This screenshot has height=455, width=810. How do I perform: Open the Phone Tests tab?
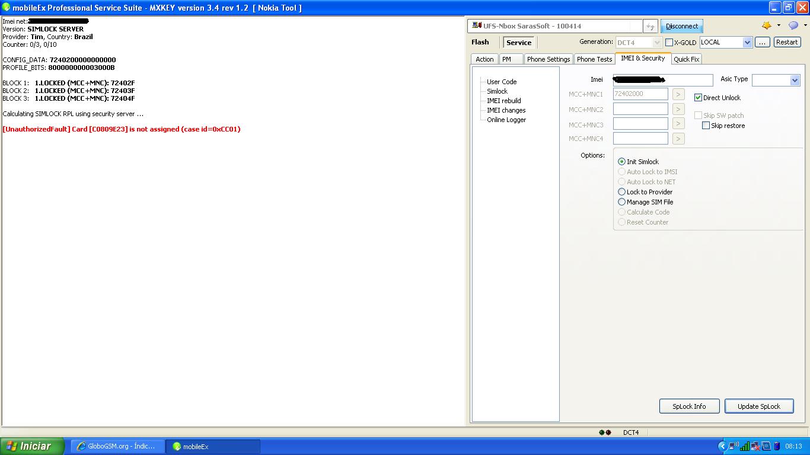tap(594, 59)
